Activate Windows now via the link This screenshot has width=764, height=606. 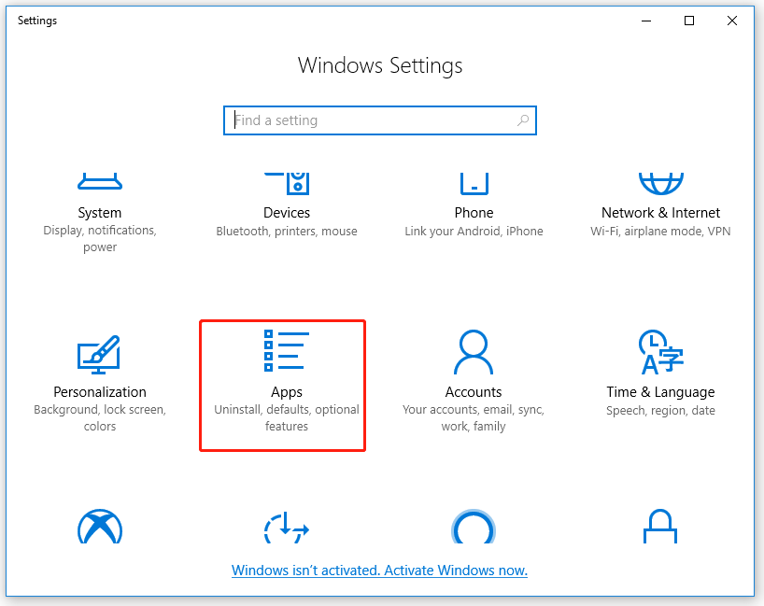click(x=379, y=570)
